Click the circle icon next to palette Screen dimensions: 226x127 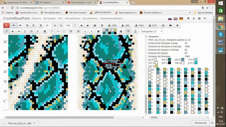tap(121, 31)
